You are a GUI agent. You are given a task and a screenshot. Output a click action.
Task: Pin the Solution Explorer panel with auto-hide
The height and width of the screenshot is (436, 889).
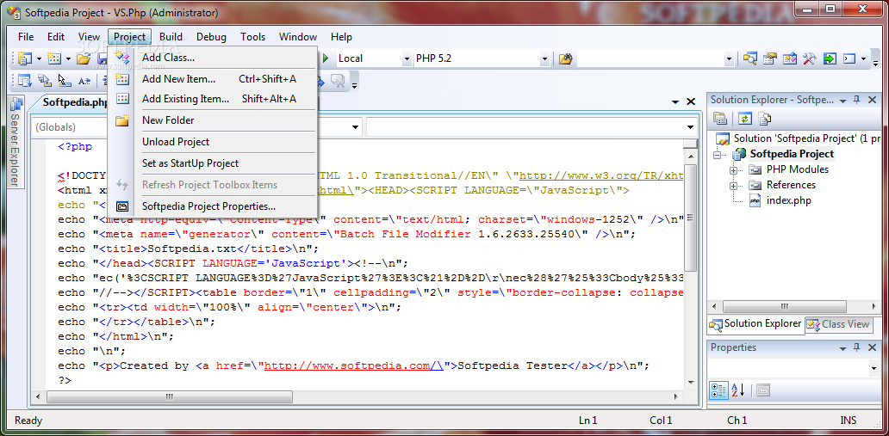856,100
